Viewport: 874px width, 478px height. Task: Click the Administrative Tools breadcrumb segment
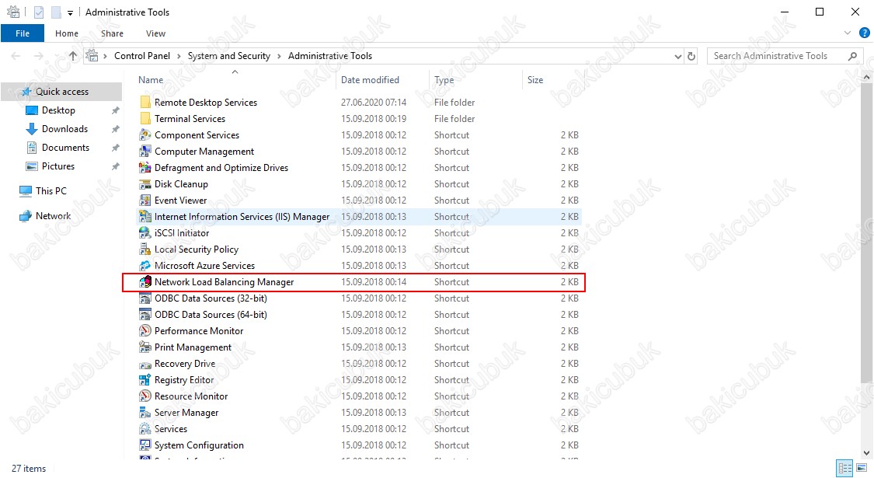coord(330,56)
